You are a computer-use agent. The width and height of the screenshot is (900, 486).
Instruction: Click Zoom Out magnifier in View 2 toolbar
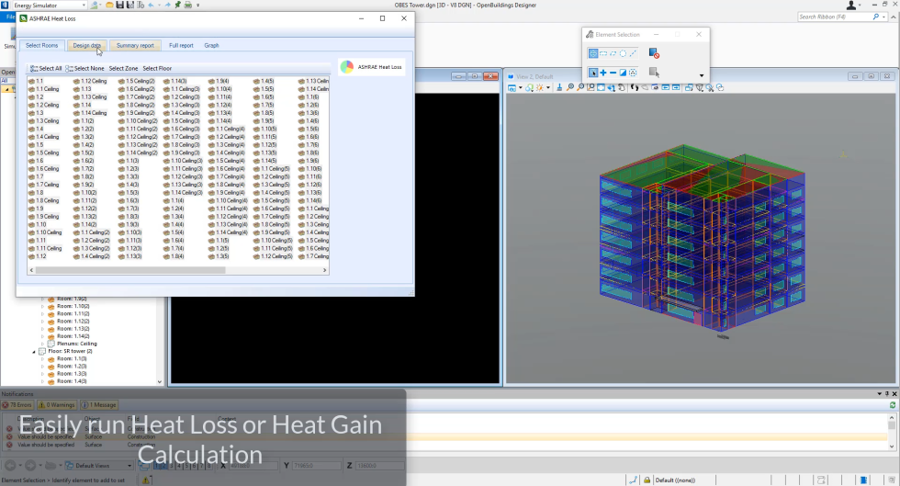click(580, 88)
